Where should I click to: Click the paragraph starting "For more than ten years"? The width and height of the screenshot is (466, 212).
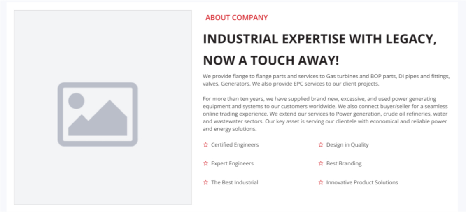pos(325,114)
